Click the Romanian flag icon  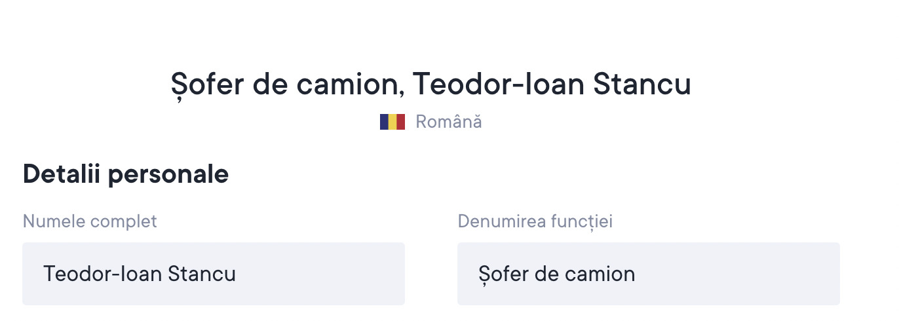(x=392, y=122)
